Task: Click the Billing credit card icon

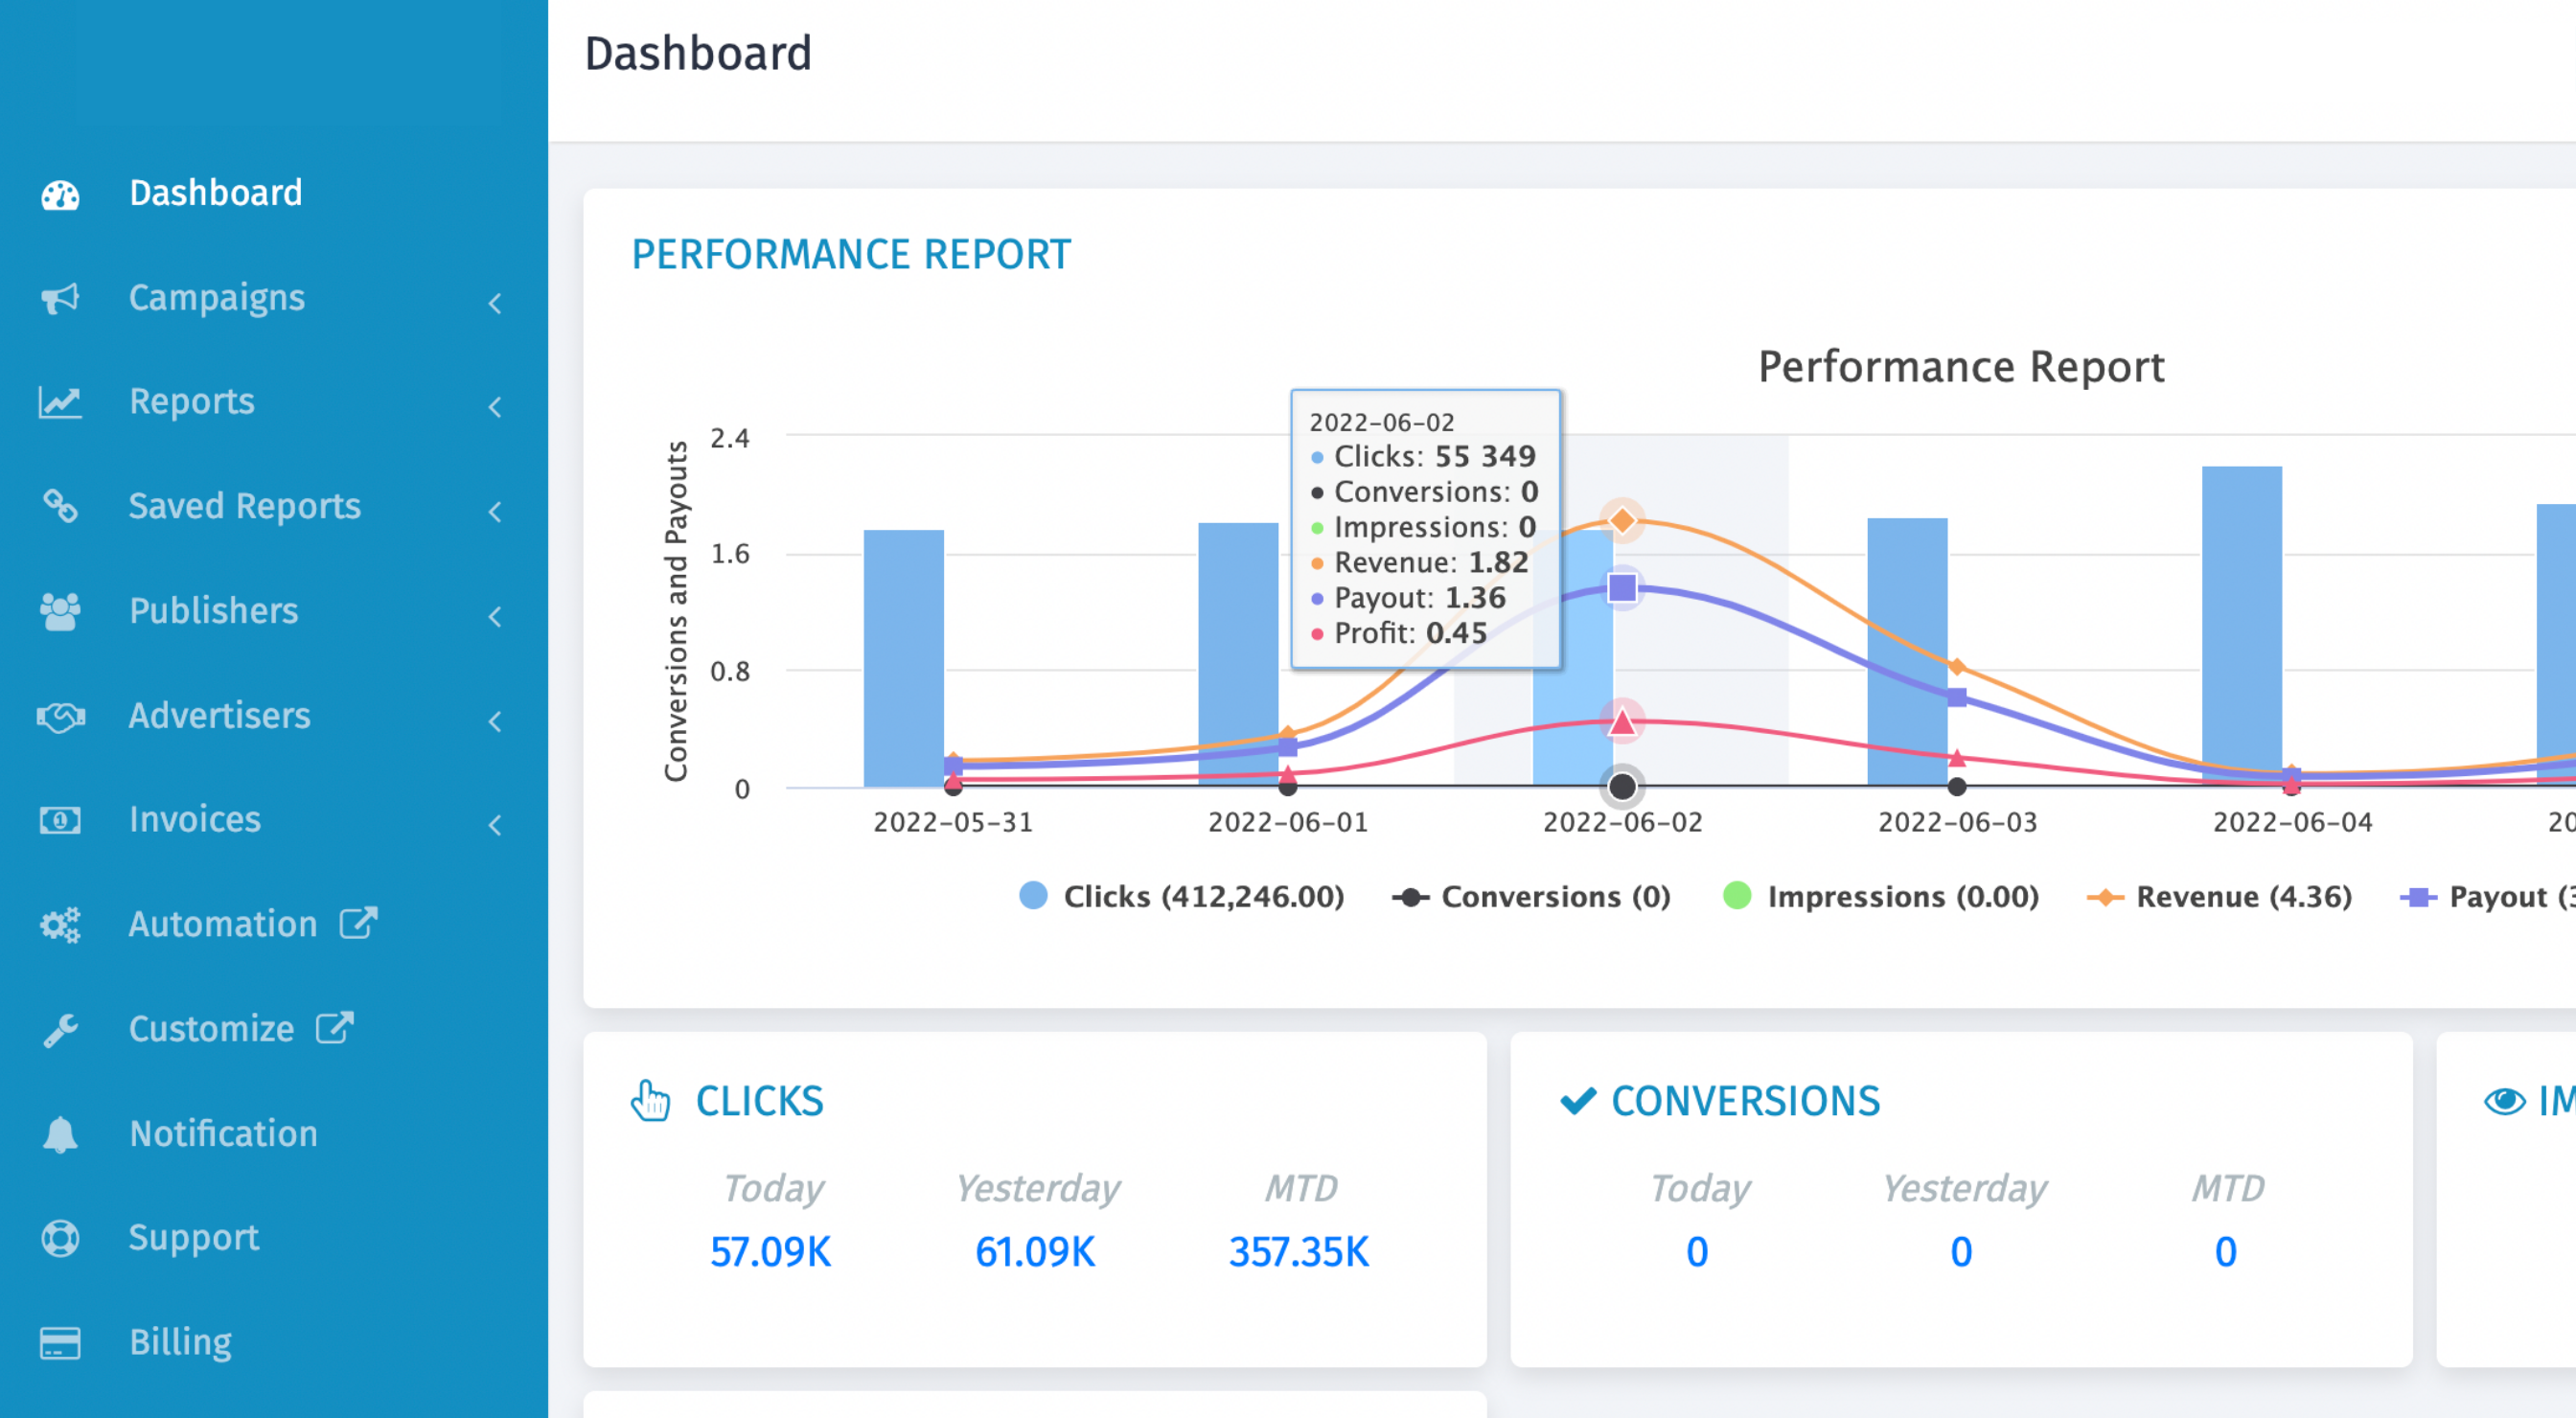Action: point(60,1342)
